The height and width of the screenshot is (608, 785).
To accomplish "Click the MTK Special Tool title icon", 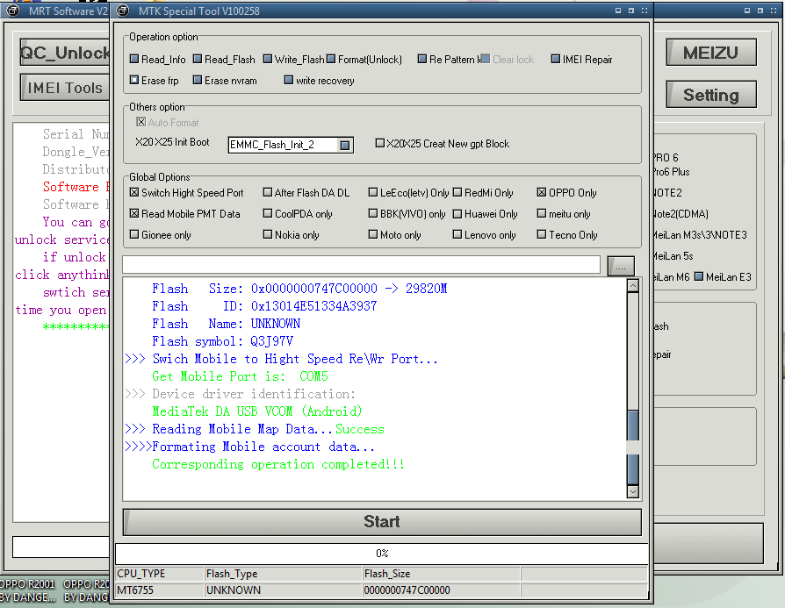I will click(123, 11).
